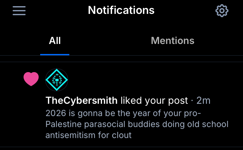This screenshot has width=243, height=150.
Task: Open notification settings via gear icon
Action: (222, 11)
